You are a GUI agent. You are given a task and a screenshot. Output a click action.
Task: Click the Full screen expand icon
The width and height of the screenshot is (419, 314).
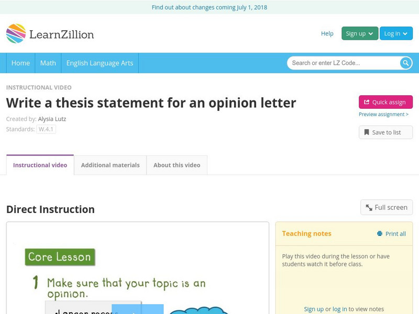pyautogui.click(x=369, y=208)
